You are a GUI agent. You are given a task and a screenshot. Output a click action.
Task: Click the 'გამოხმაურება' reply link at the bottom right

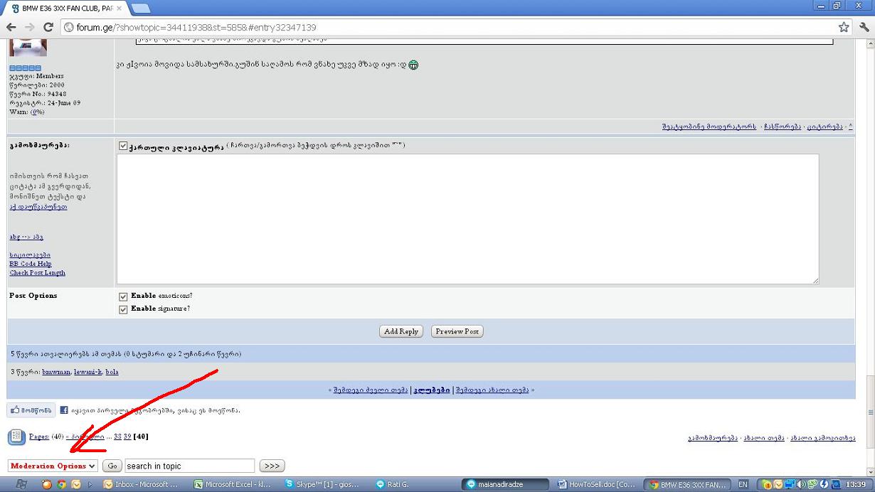[713, 438]
